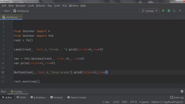Run with coverage toolbar icon

174,11
